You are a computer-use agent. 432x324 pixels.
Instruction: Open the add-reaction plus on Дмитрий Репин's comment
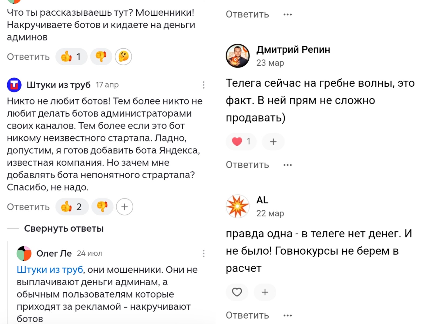273,141
